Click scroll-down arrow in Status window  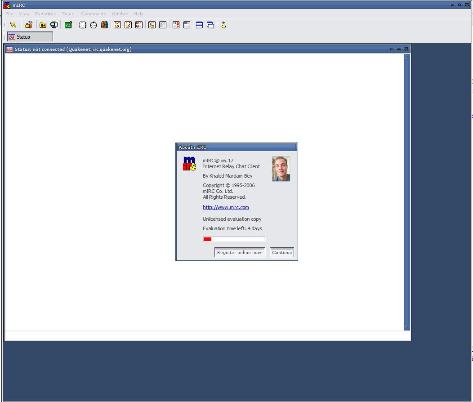pos(407,327)
